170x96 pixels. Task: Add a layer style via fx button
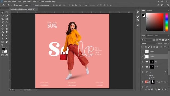149,89
